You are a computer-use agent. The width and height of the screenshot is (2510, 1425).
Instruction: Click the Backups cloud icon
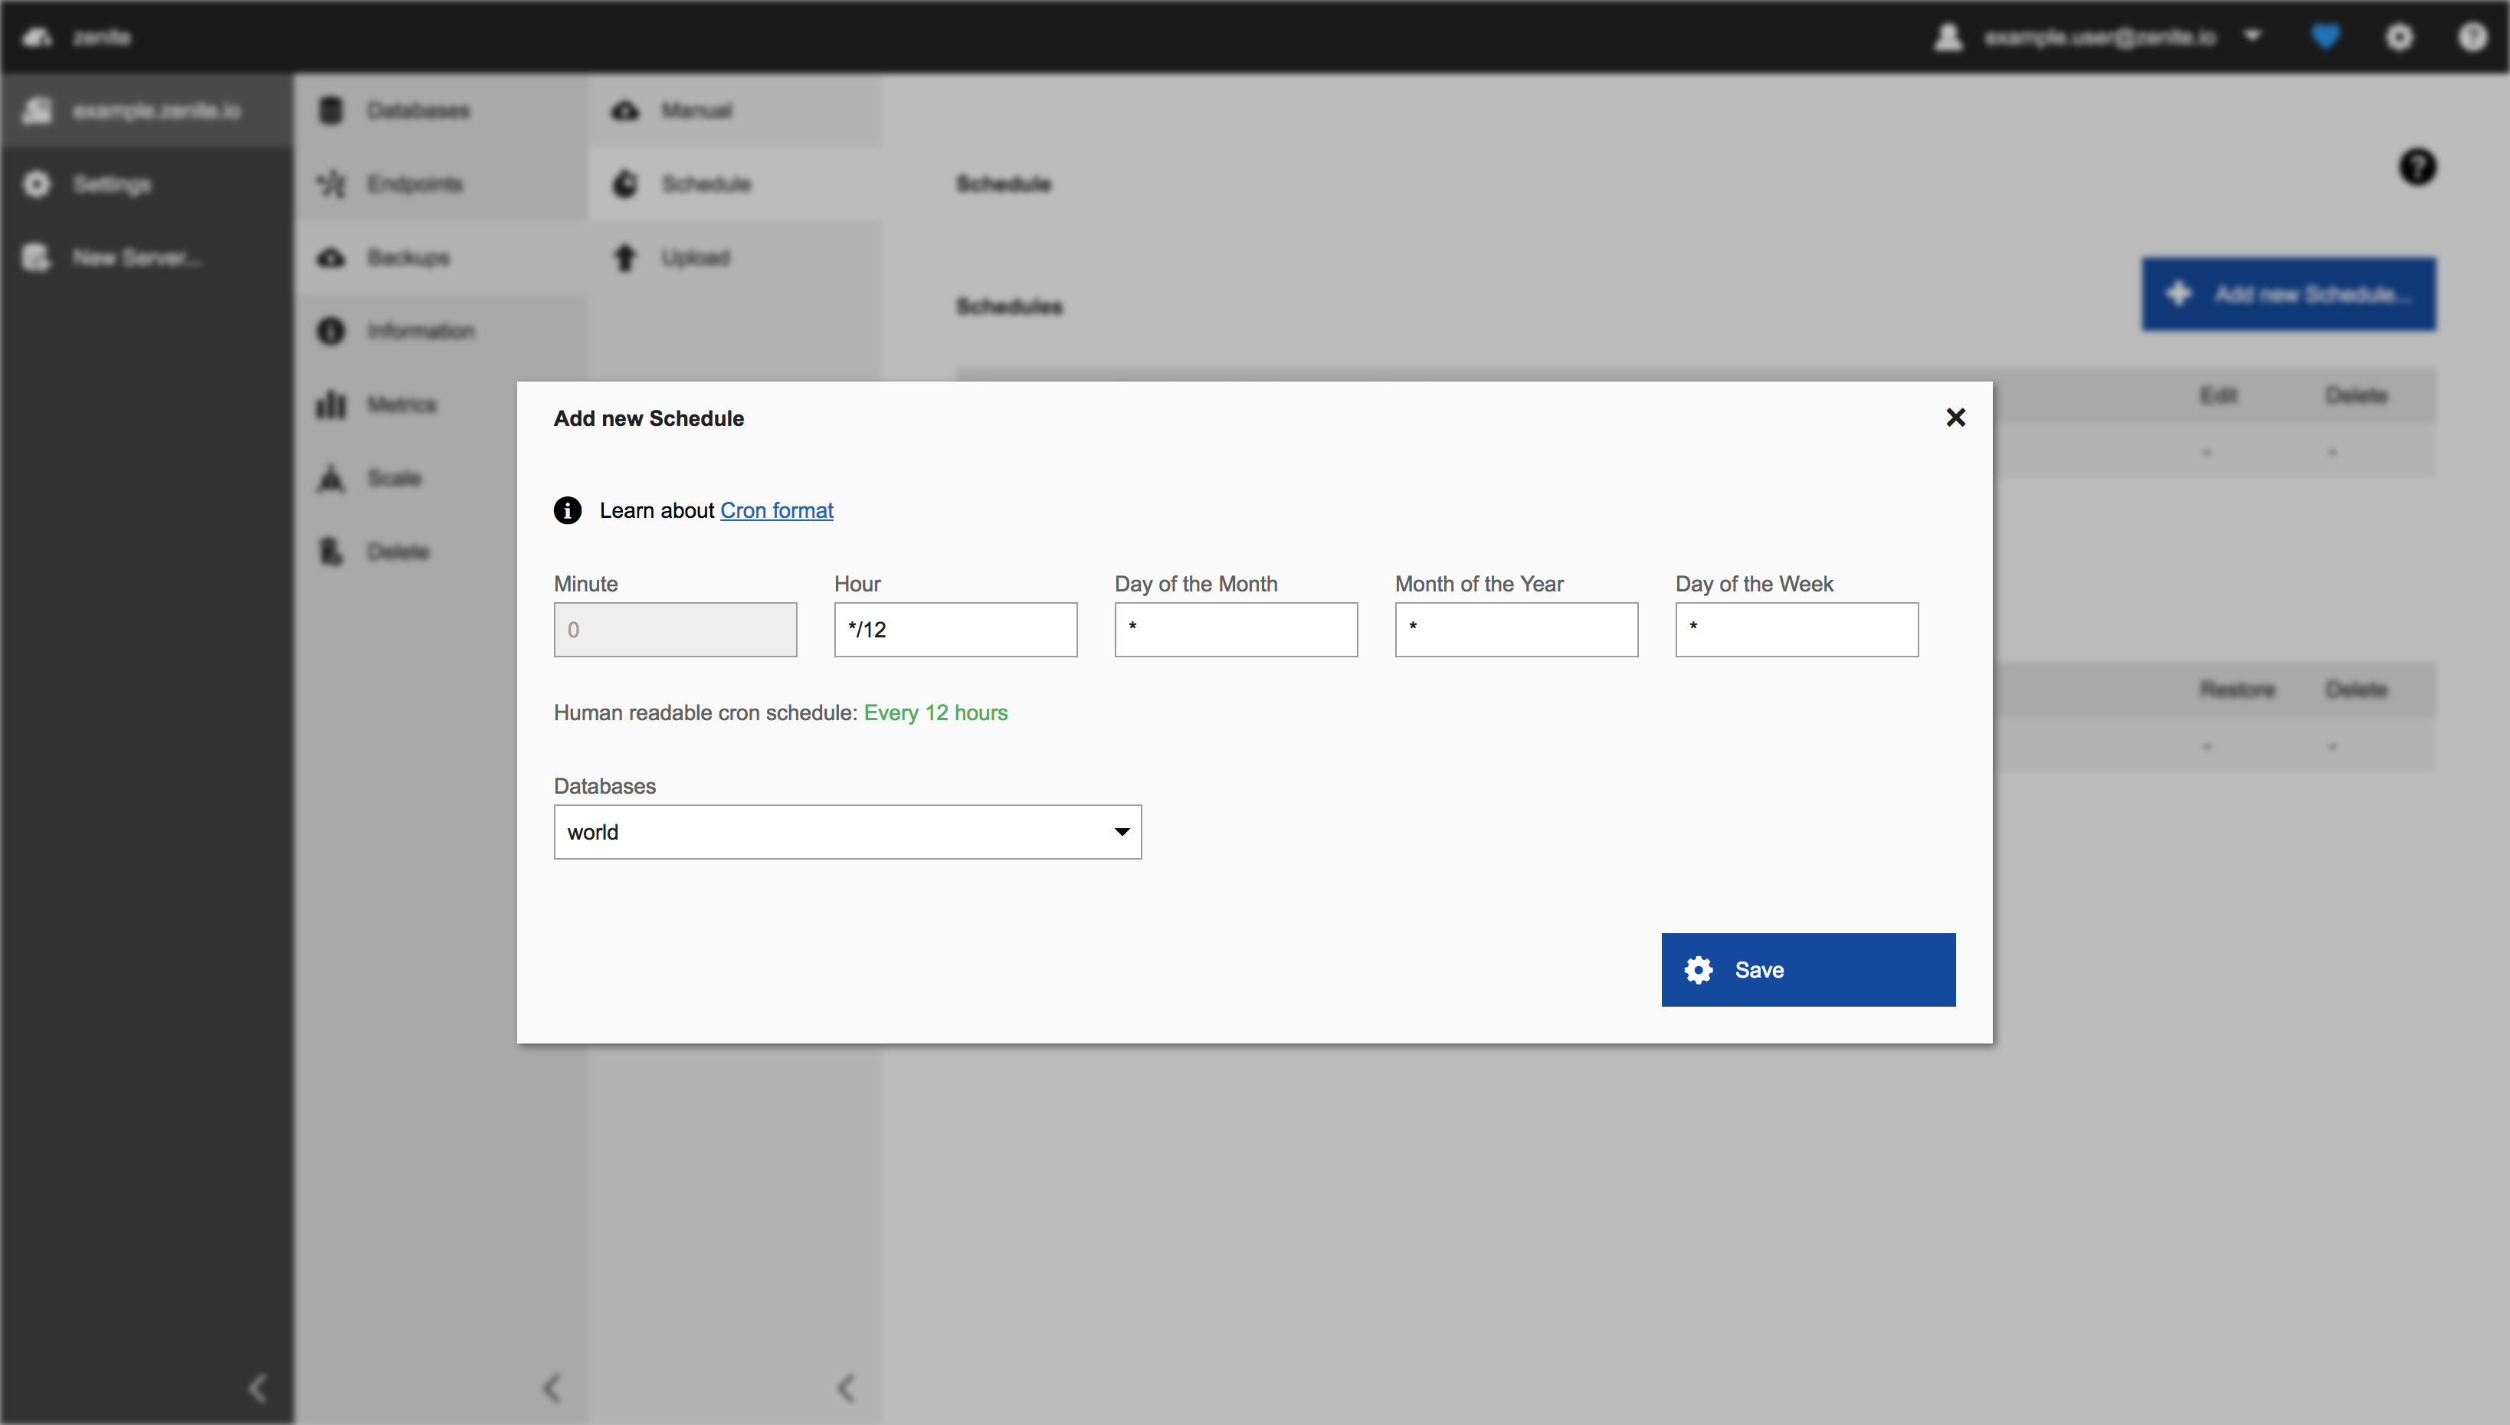coord(332,257)
